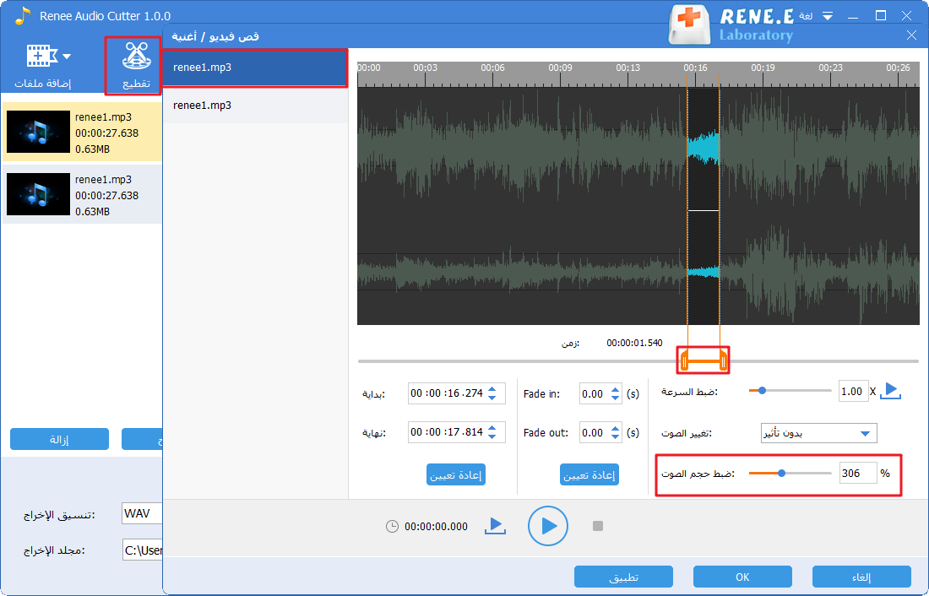Screen dimensions: 929x596
Task: Click the highlighted waveform selection region
Action: [704, 206]
